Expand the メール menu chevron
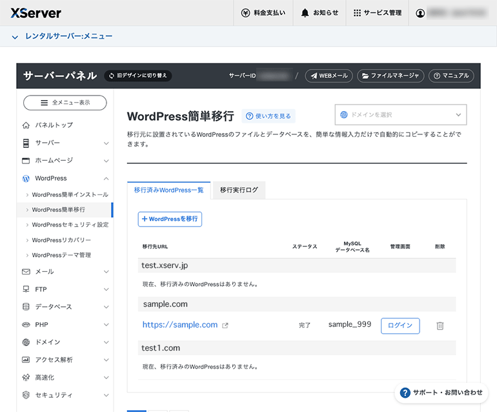The height and width of the screenshot is (412, 497). click(107, 272)
